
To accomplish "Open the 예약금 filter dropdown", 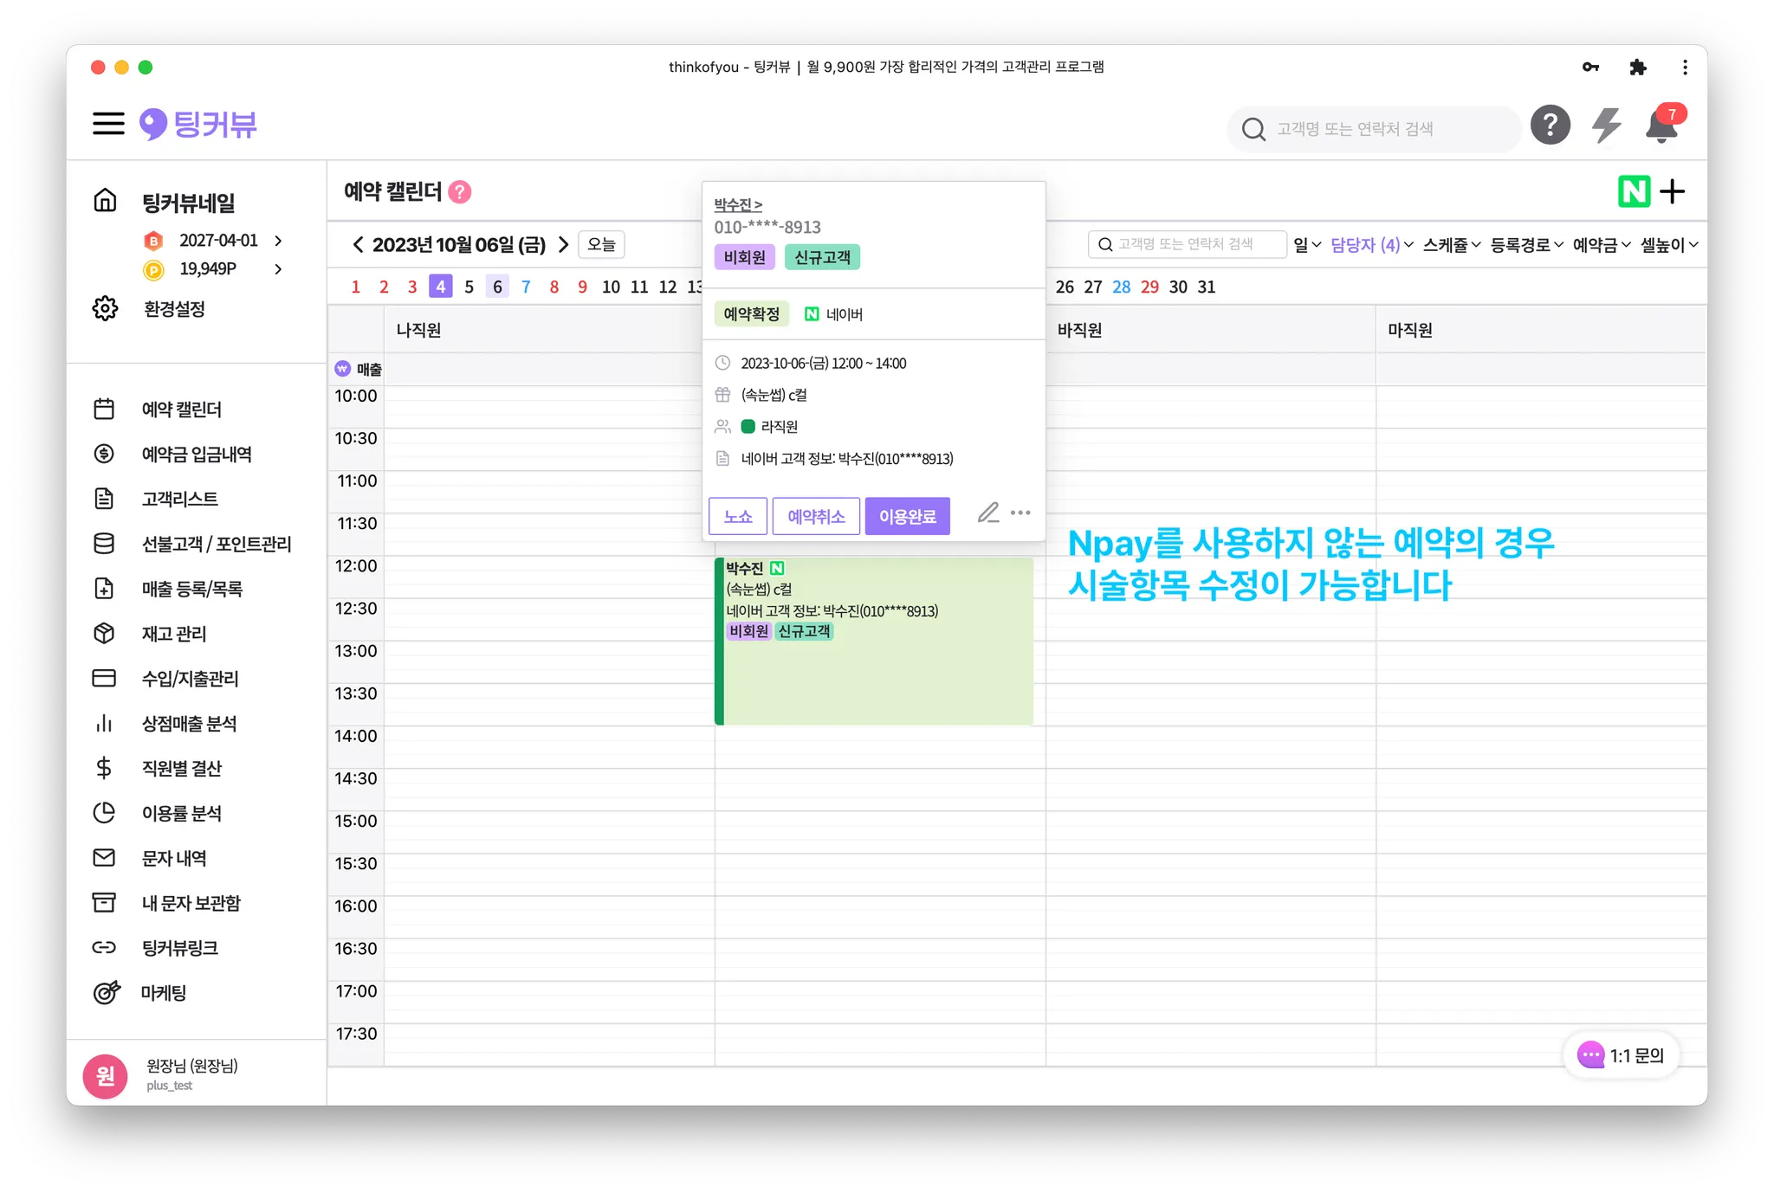I will click(1602, 245).
